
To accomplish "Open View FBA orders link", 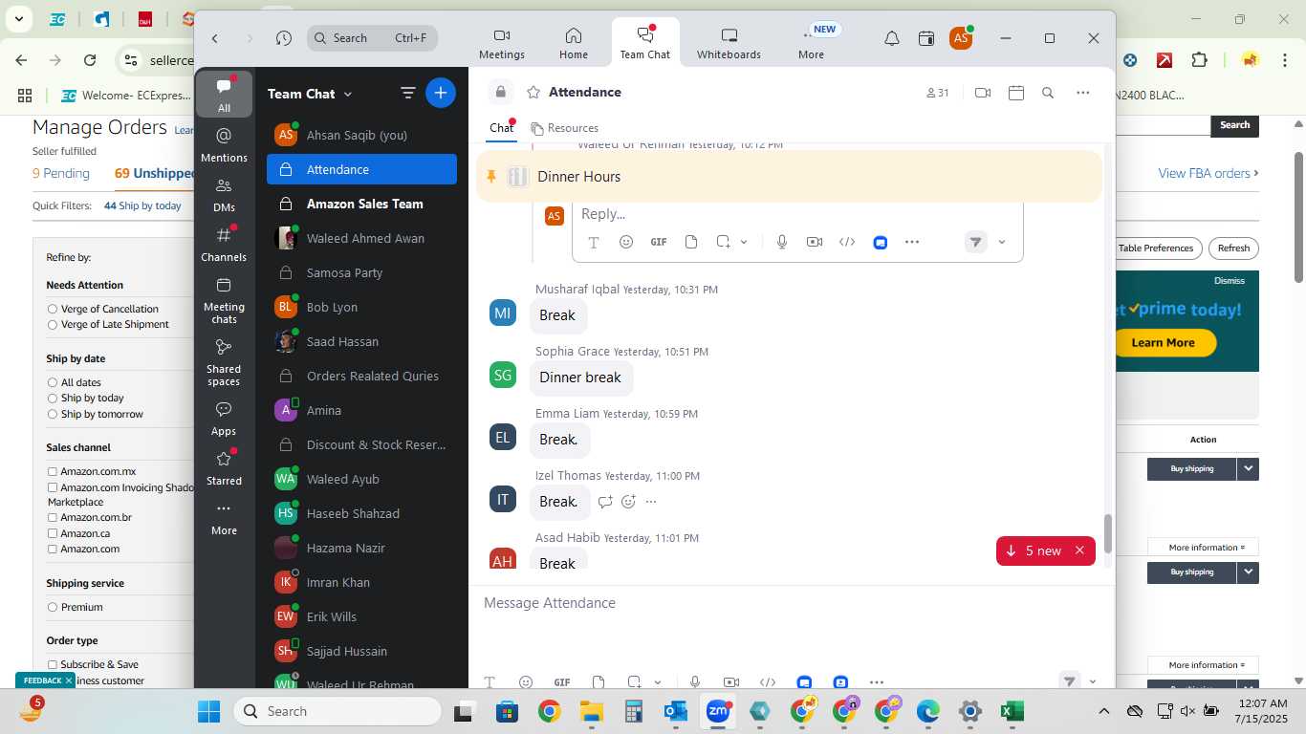I will tap(1208, 173).
